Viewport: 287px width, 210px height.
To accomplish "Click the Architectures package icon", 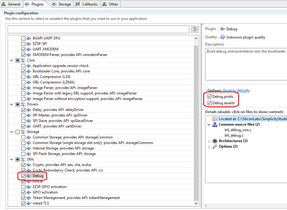I will 215,141.
